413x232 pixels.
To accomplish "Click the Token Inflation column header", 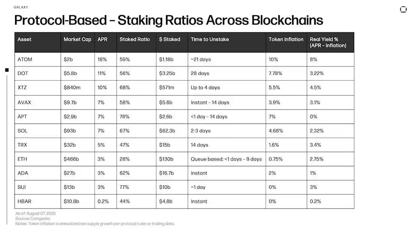I will [286, 39].
